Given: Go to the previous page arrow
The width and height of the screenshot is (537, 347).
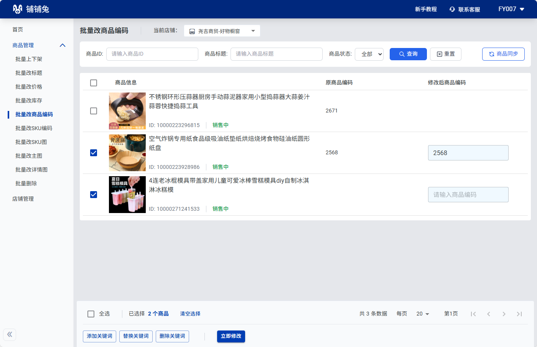Looking at the screenshot, I should (489, 314).
